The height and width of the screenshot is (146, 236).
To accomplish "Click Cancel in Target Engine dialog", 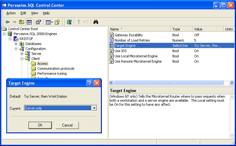I will click(x=67, y=125).
